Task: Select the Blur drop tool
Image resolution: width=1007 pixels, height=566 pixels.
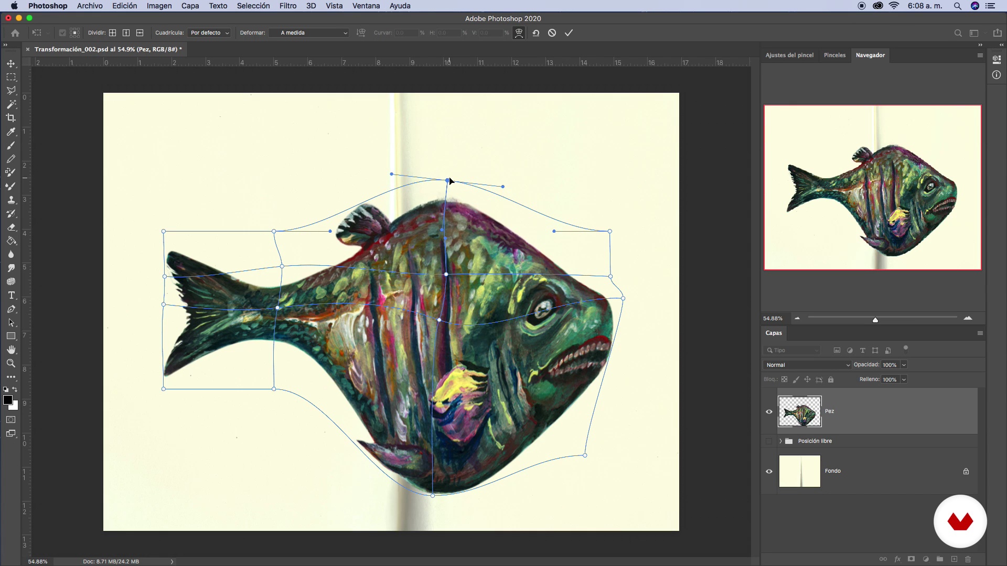Action: (x=11, y=254)
